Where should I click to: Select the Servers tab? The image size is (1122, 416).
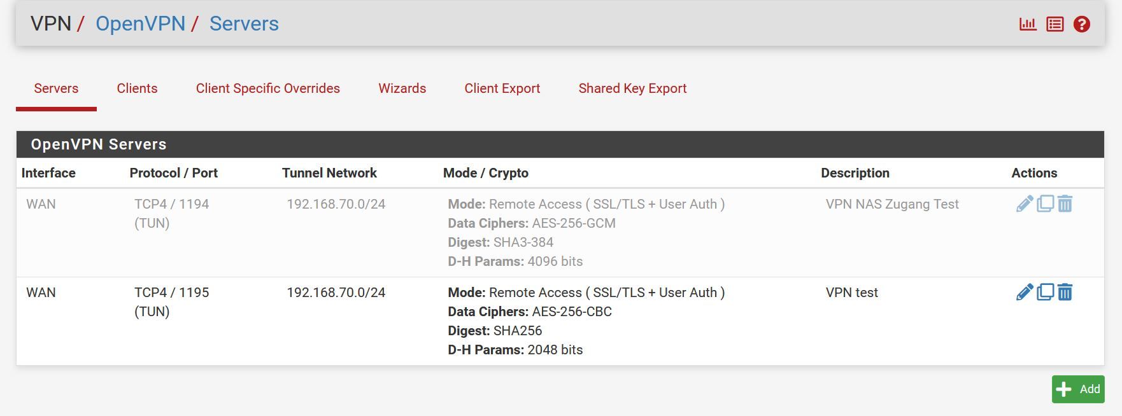56,88
